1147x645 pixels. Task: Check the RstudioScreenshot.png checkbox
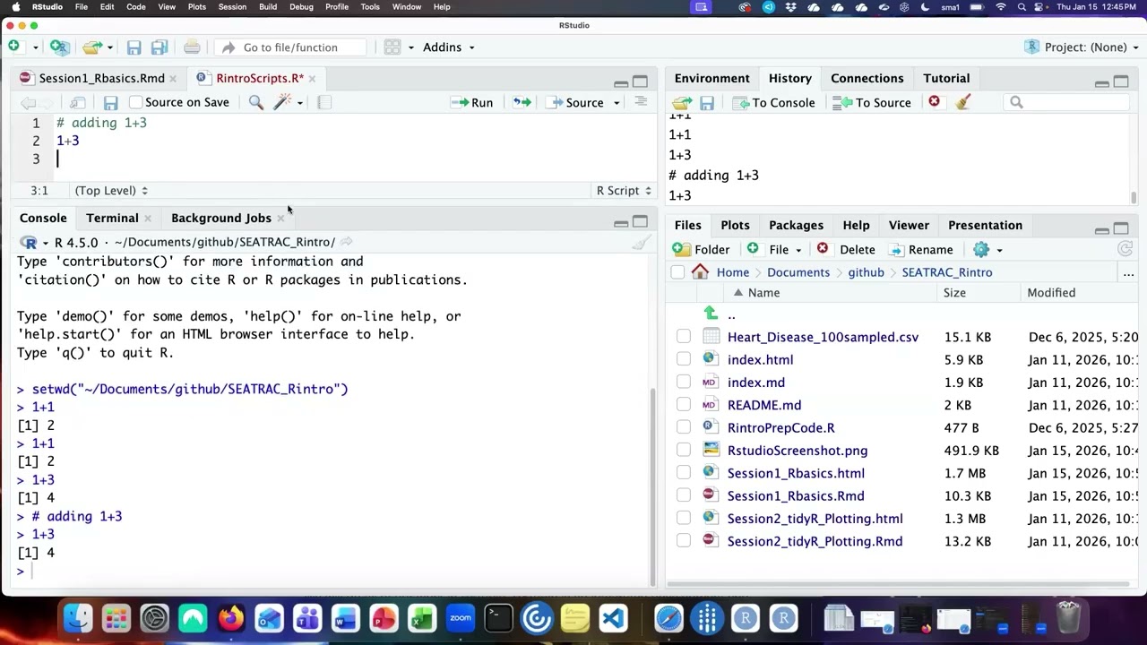pyautogui.click(x=684, y=451)
